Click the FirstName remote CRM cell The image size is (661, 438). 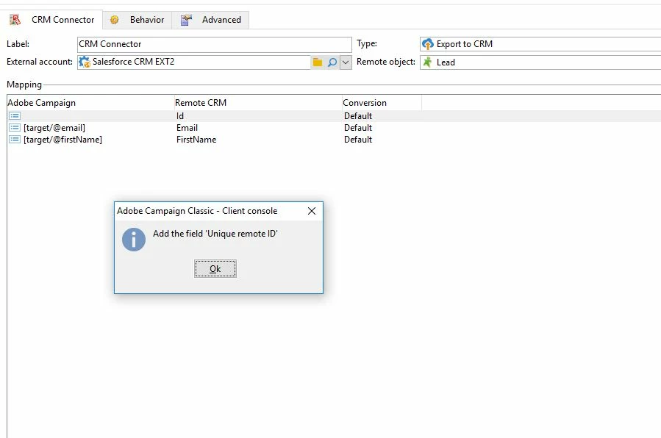(x=196, y=140)
